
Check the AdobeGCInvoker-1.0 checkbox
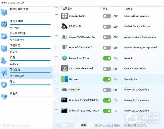[57, 47]
